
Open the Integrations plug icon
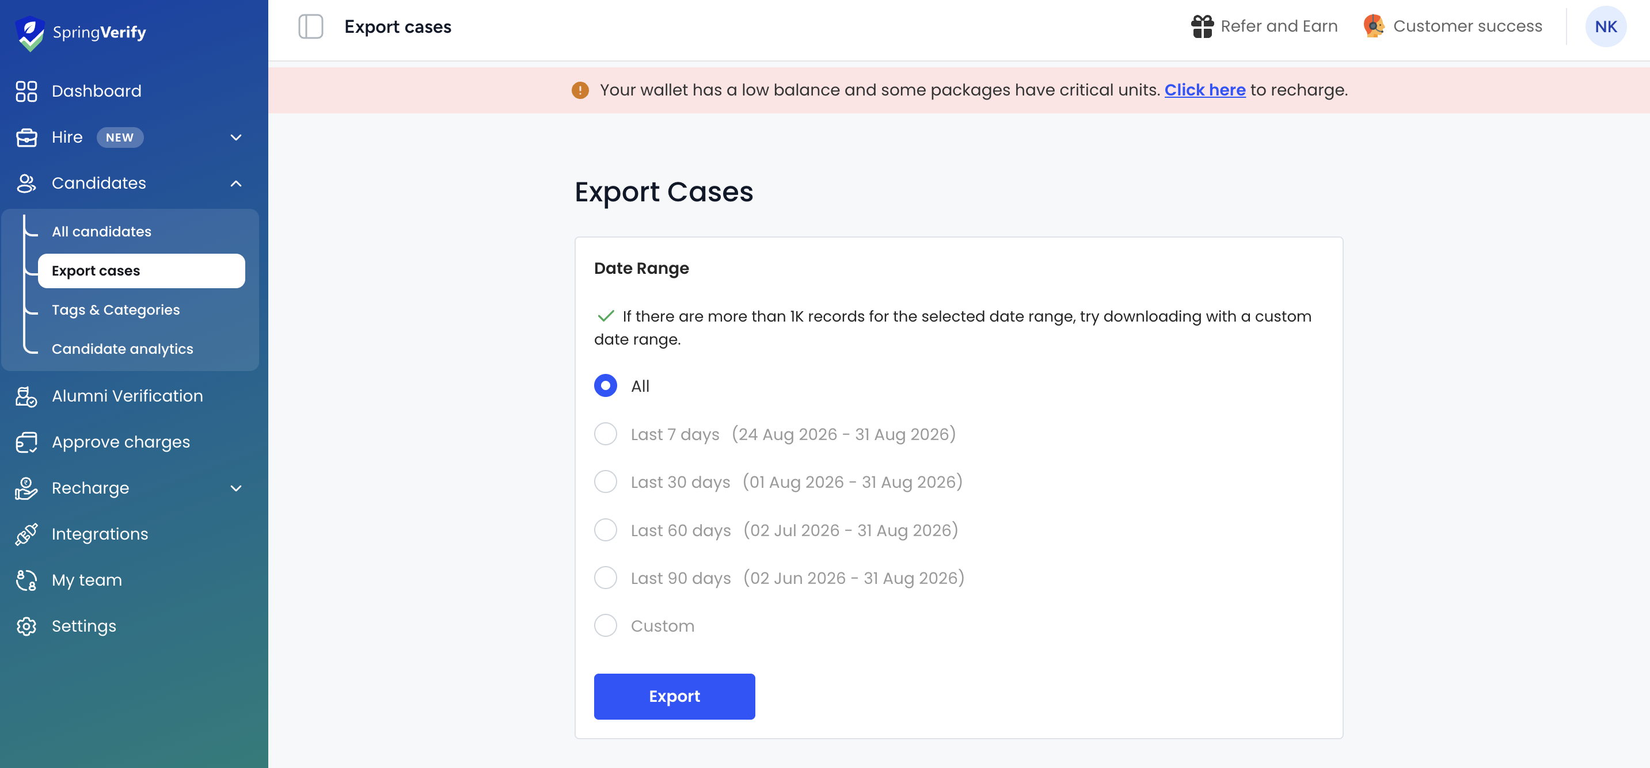[26, 534]
